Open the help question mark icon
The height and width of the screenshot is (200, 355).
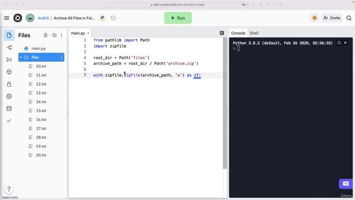pos(9,189)
